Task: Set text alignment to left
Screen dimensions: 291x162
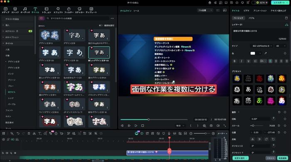Action: pos(270,61)
